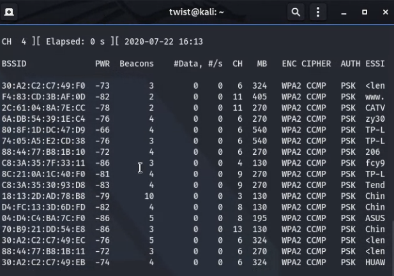The height and width of the screenshot is (276, 394).
Task: Click the CATV ESSID entry
Action: point(375,108)
